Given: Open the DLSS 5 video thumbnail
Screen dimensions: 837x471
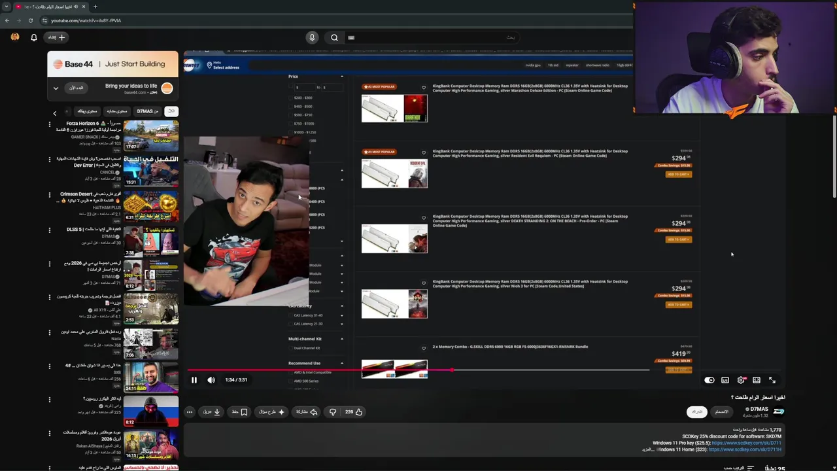Looking at the screenshot, I should click(x=151, y=241).
